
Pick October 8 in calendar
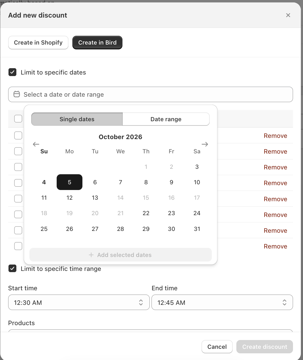[x=146, y=182]
